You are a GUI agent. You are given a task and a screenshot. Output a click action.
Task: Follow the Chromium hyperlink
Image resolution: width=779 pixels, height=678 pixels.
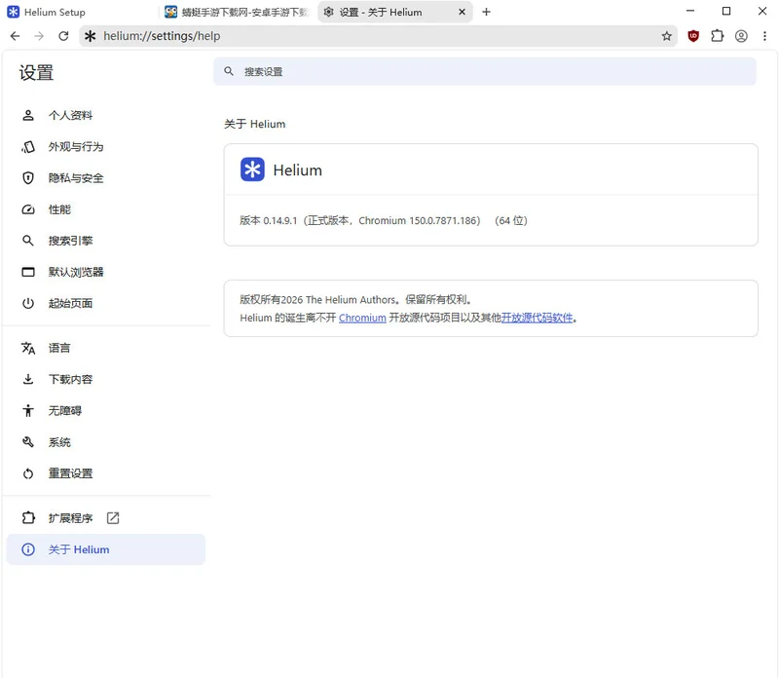(362, 318)
